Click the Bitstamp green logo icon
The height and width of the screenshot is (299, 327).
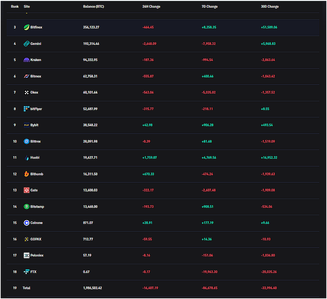27,206
